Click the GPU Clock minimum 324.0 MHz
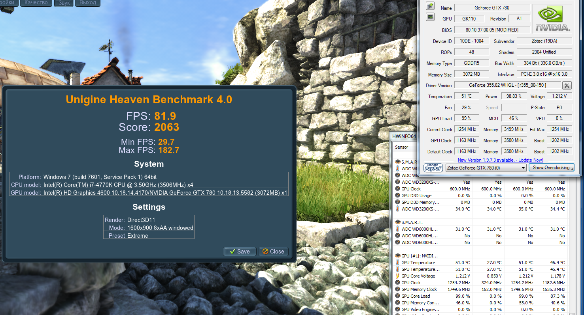Image resolution: width=584 pixels, height=315 pixels. tap(492, 283)
